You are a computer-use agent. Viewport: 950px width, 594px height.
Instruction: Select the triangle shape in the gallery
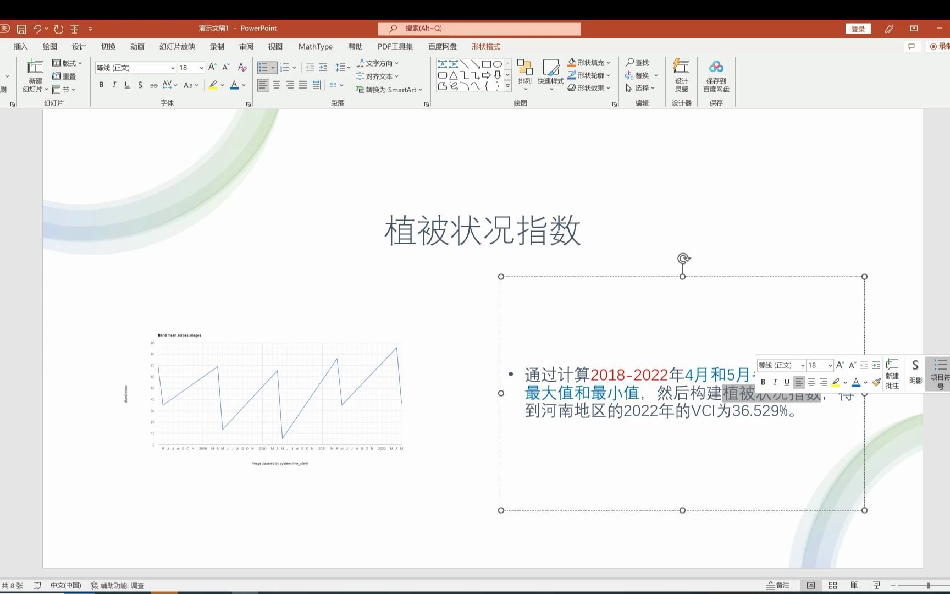click(453, 75)
